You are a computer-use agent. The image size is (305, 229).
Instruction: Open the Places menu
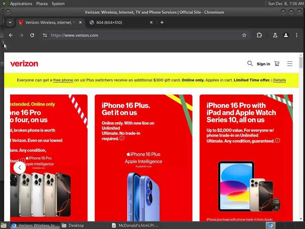pos(42,4)
